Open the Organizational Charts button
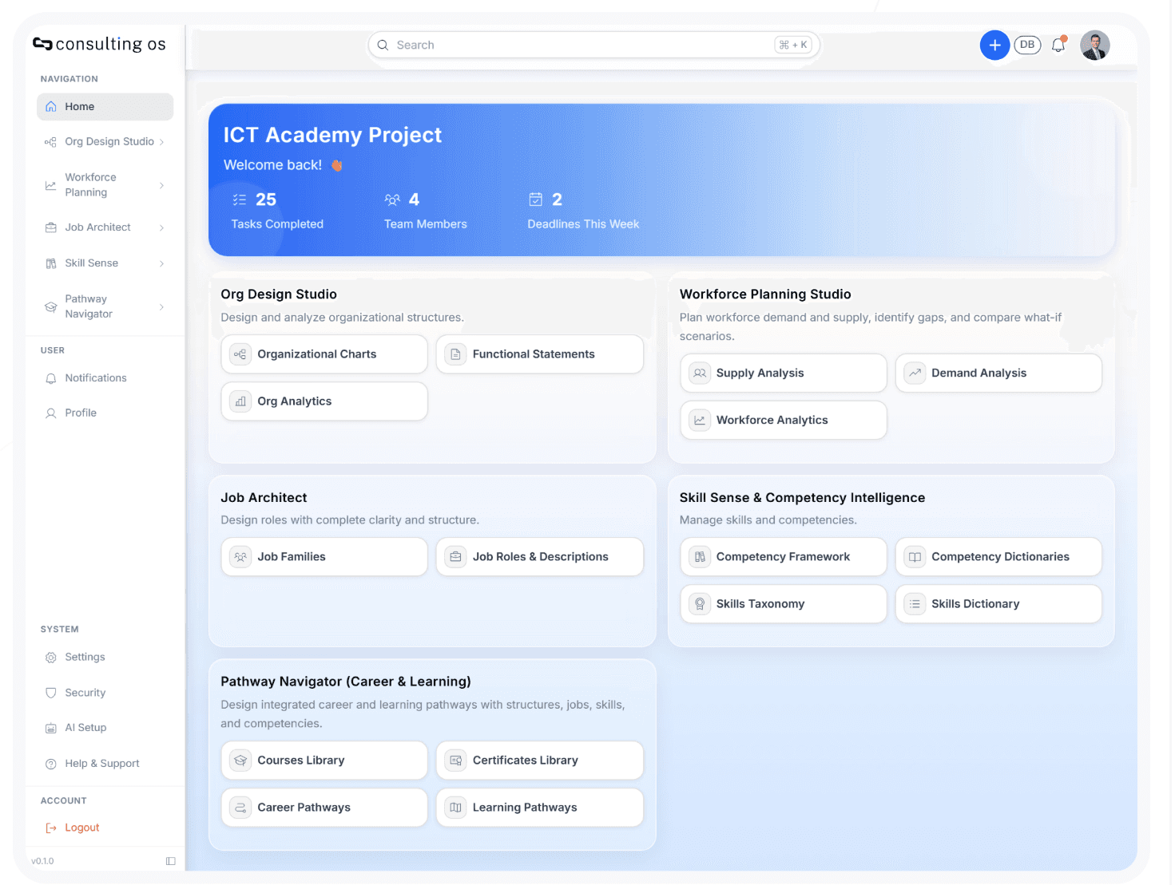Screen dimensions: 1175x885 pos(324,354)
